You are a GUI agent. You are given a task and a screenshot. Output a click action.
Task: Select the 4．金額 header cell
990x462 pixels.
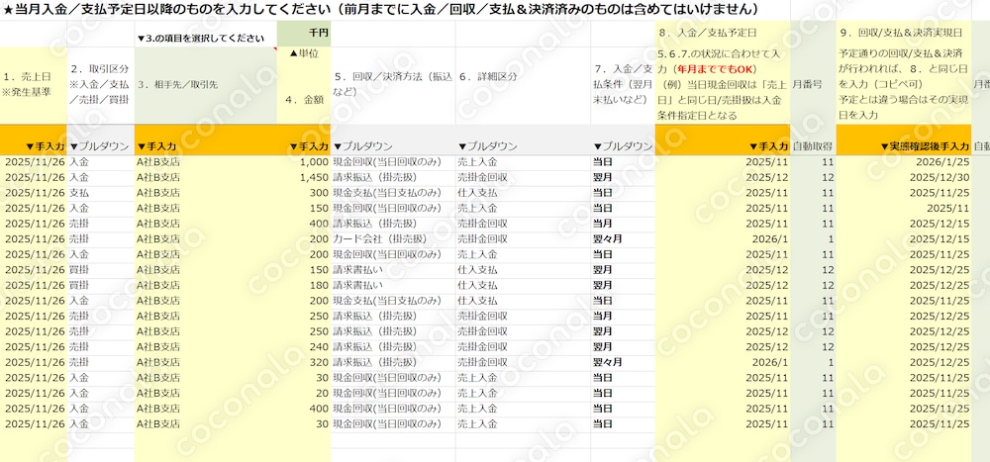tap(304, 99)
